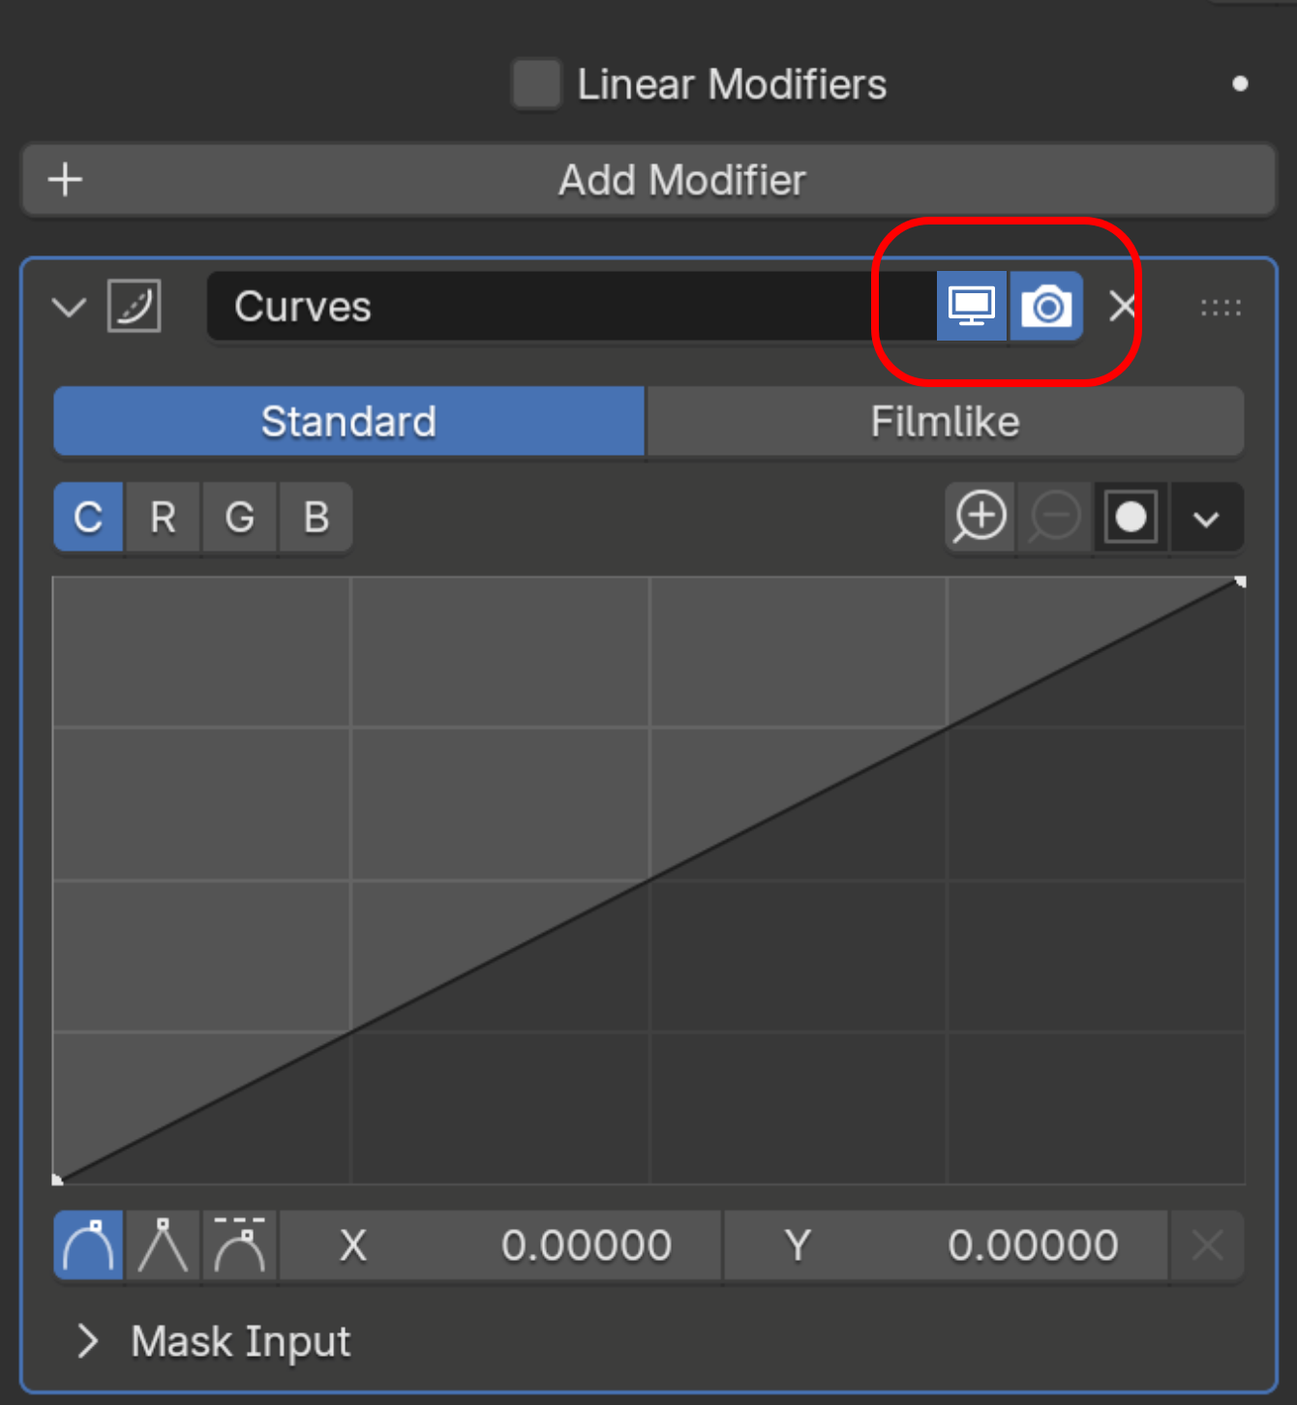The image size is (1297, 1405).
Task: Set Vector handle type for curve point
Action: click(x=163, y=1245)
